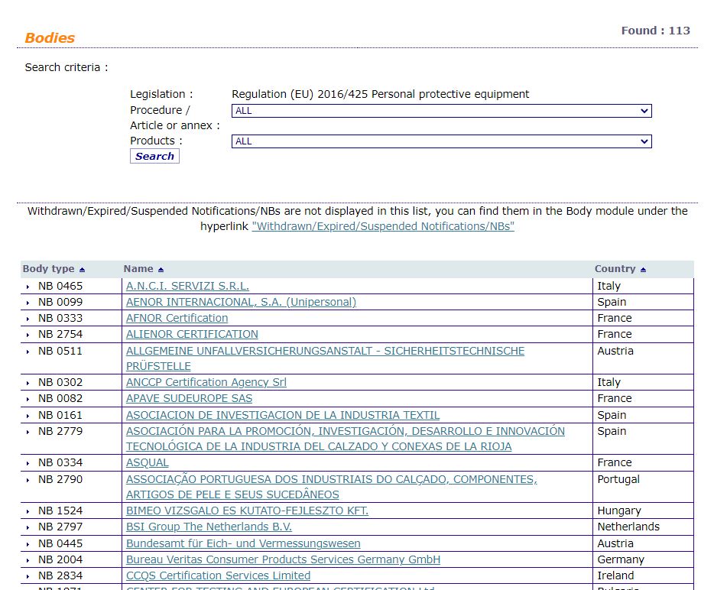
Task: Click arrow bullet beside NB 2754
Action: [x=28, y=335]
